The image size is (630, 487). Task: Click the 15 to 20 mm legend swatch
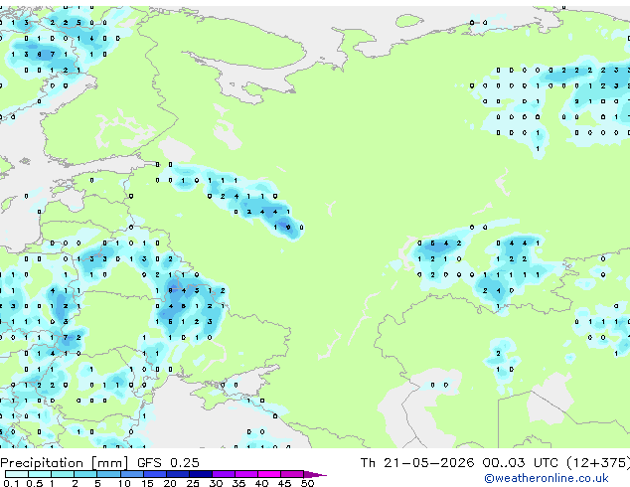[x=155, y=474]
